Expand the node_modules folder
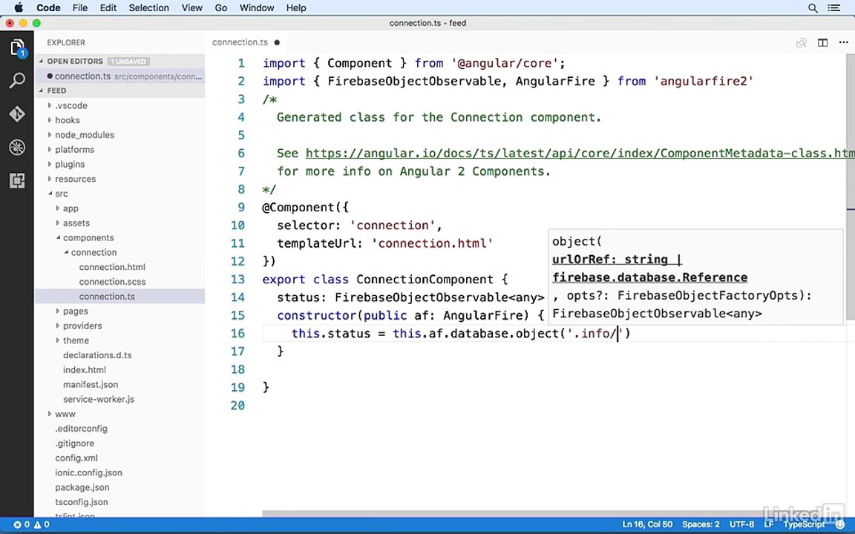 tap(119, 135)
